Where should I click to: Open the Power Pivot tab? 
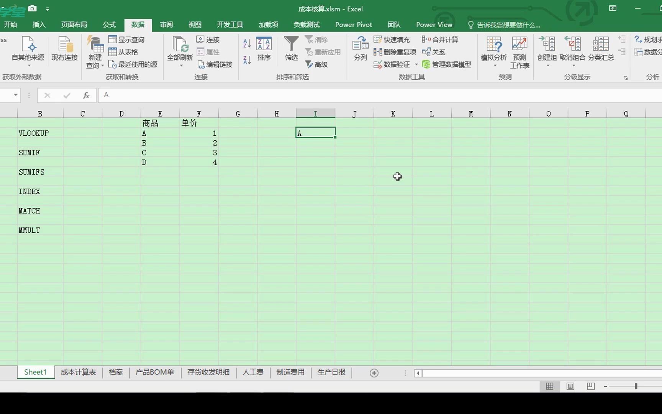[354, 25]
